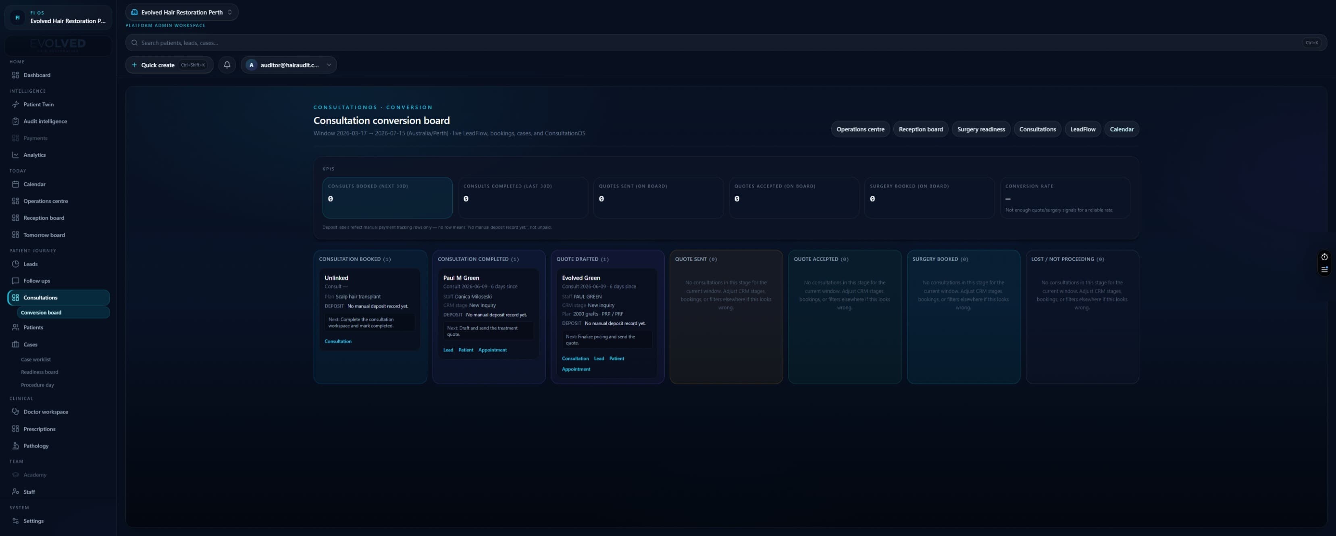
Task: Select the Consults Booked (Next 30D) KPI tile
Action: tap(387, 197)
